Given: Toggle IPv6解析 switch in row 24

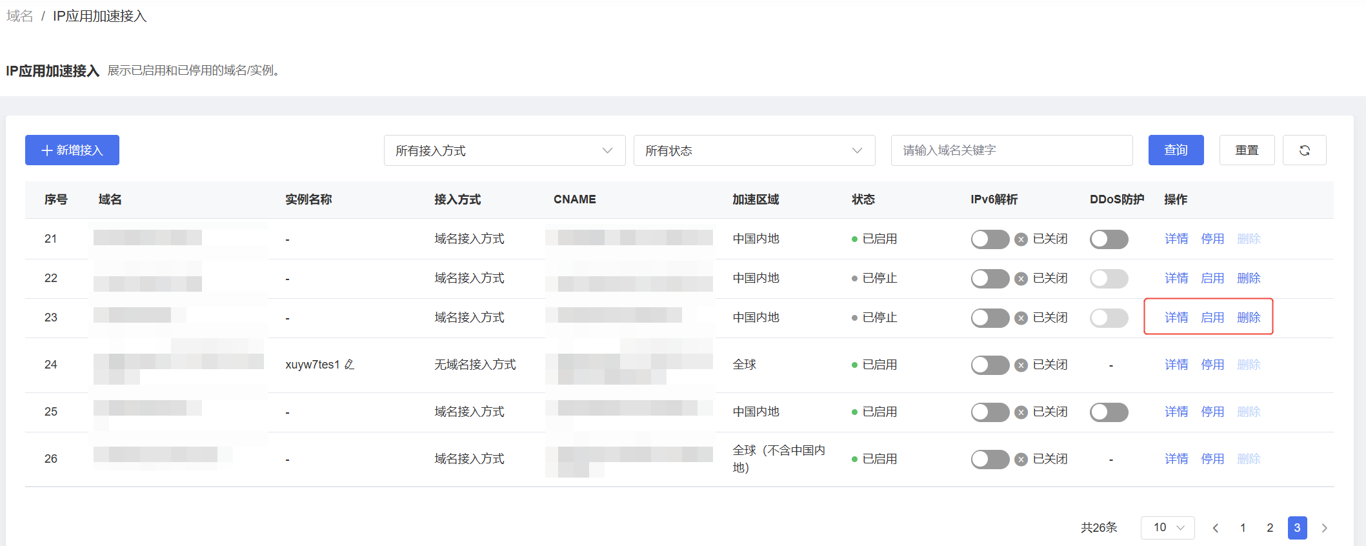Looking at the screenshot, I should (x=990, y=365).
